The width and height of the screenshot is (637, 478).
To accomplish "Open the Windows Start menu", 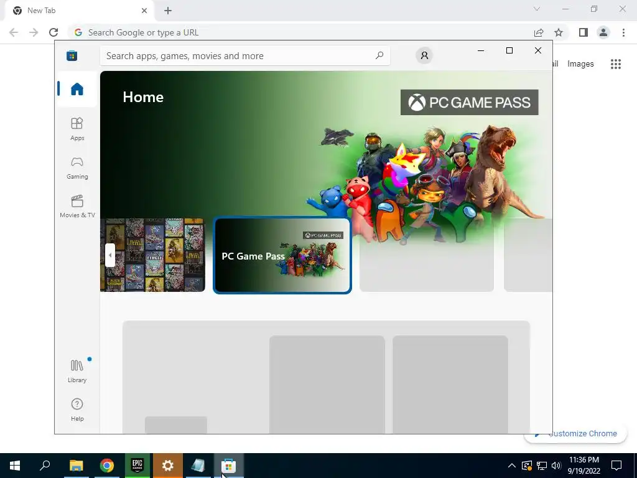I will (15, 466).
